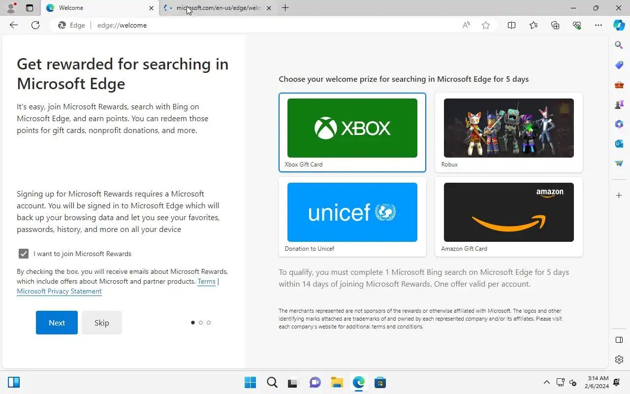The image size is (630, 394).
Task: Uncheck I want to join Microsoft Rewards
Action: point(23,254)
